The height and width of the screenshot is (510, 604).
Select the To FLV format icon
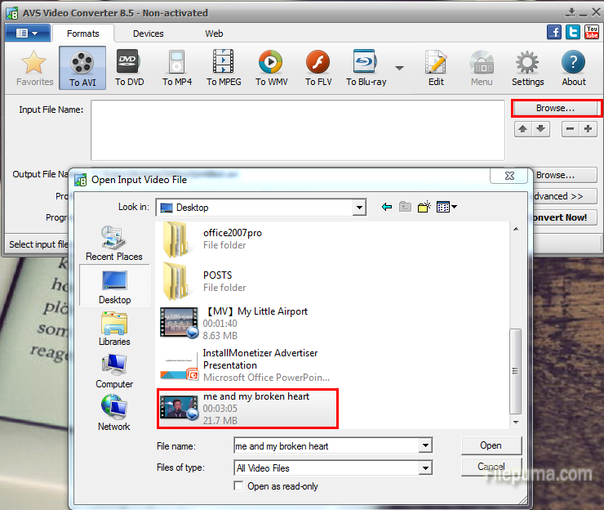[x=318, y=67]
